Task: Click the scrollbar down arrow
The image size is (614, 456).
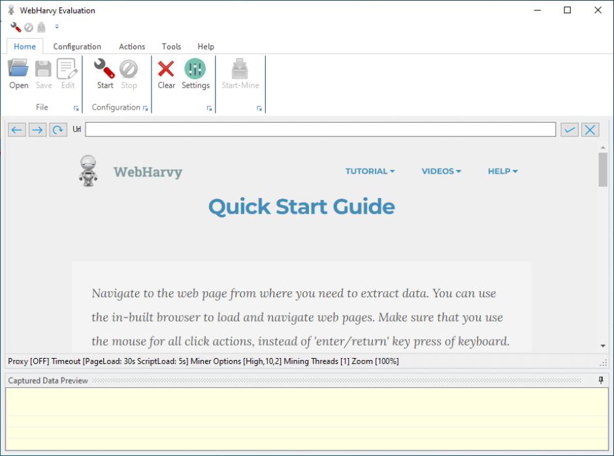Action: pyautogui.click(x=603, y=346)
